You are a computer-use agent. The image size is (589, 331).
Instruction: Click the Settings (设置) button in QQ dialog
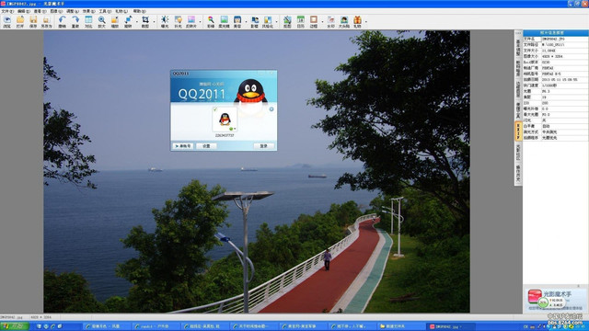coord(206,146)
